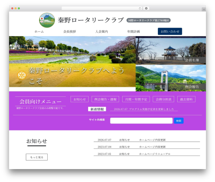
Task: Click the gold Rotary wheel emblem on banner
Action: tap(22, 75)
